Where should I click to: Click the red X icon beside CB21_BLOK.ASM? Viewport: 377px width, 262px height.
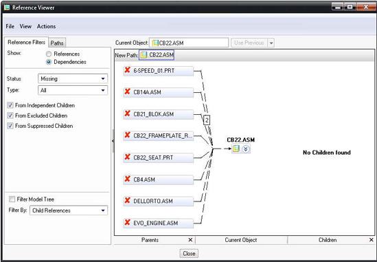click(127, 113)
